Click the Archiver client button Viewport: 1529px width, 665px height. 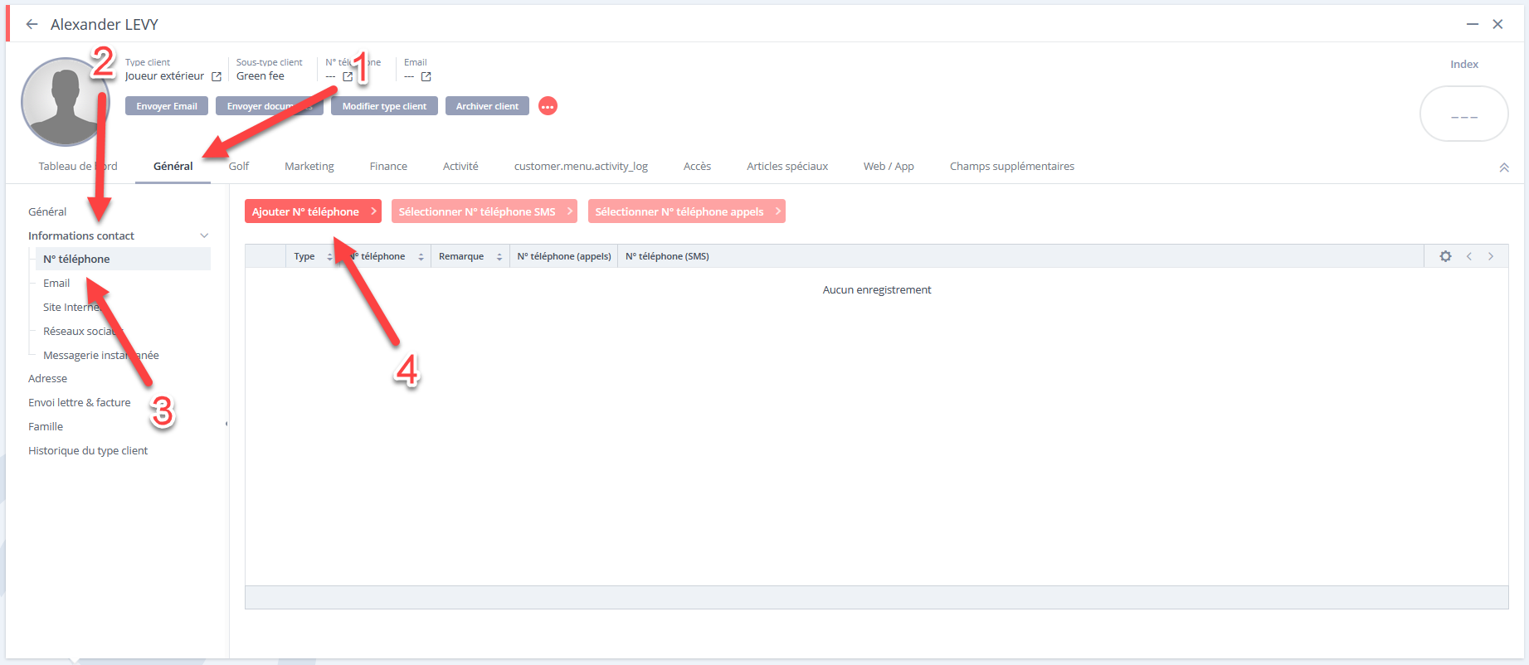click(487, 106)
